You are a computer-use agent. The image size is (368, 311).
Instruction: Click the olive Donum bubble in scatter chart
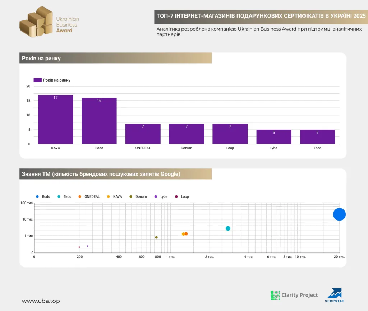[157, 237]
